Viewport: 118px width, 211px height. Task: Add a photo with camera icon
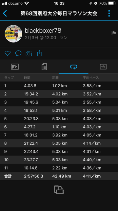point(29,53)
